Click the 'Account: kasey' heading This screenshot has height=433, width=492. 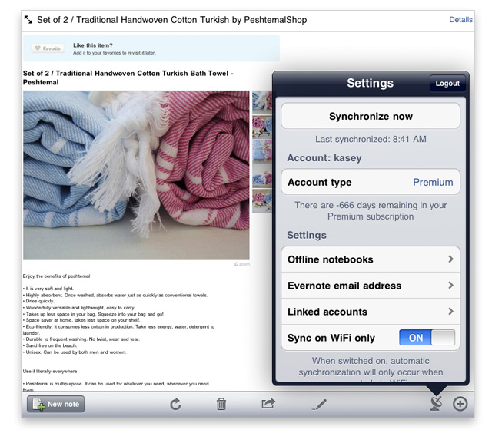pyautogui.click(x=324, y=157)
